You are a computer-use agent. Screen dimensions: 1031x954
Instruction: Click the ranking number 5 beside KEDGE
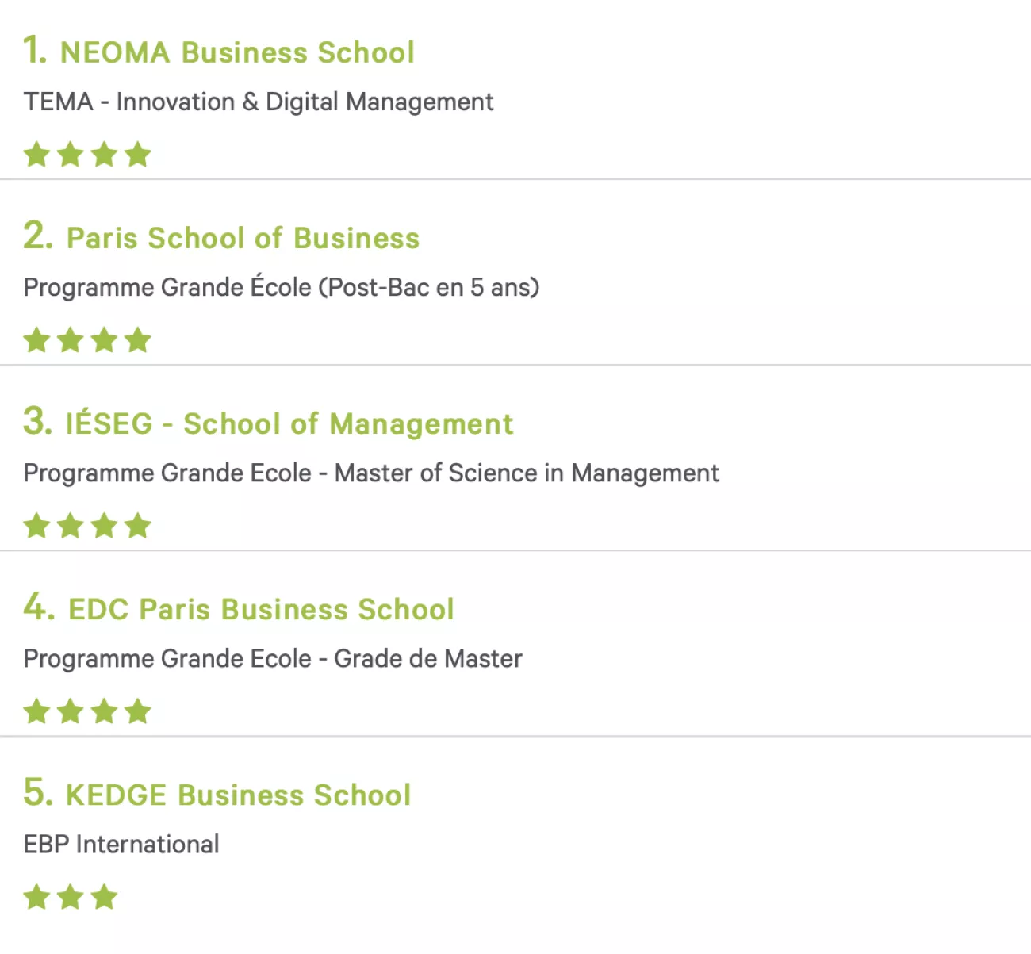tap(38, 792)
